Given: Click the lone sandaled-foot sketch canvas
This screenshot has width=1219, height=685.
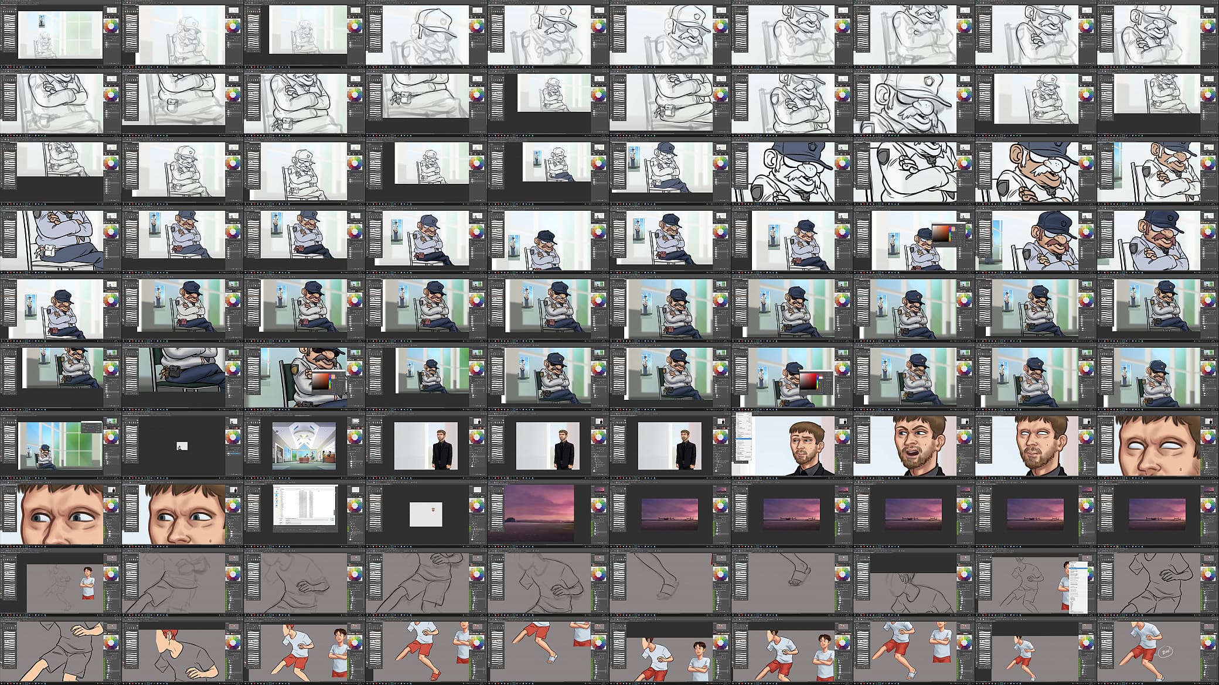Looking at the screenshot, I should (792, 583).
